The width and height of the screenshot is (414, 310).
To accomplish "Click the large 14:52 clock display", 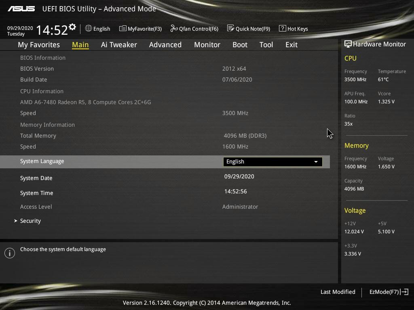I will point(52,30).
